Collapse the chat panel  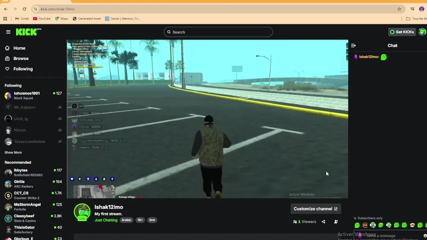click(x=353, y=46)
